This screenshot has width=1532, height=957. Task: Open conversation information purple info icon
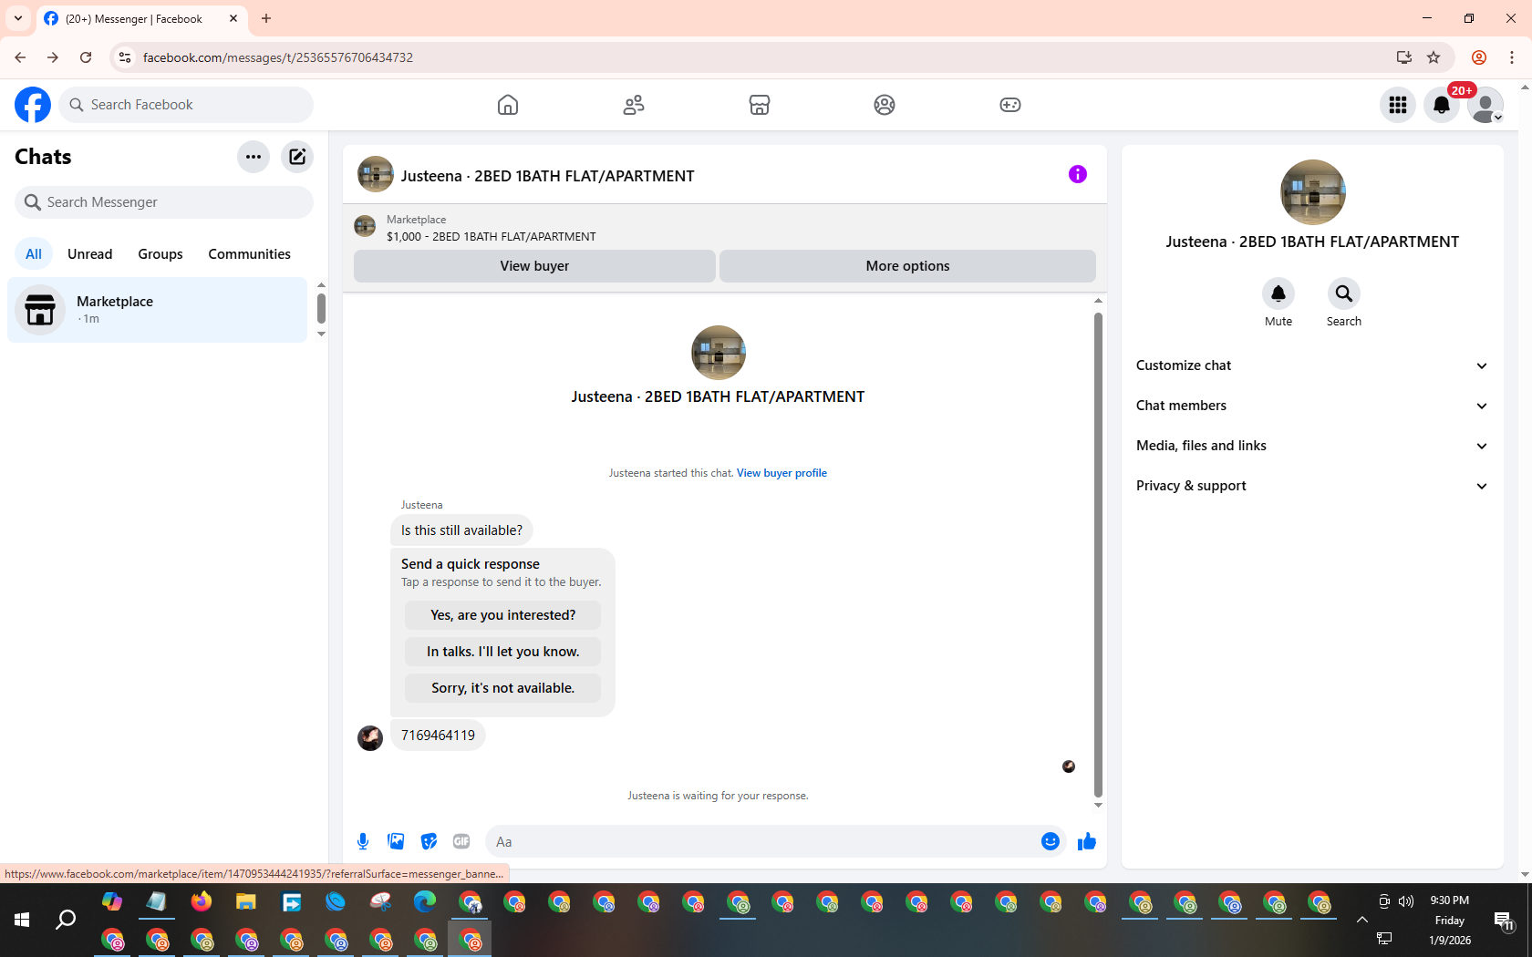pos(1078,174)
